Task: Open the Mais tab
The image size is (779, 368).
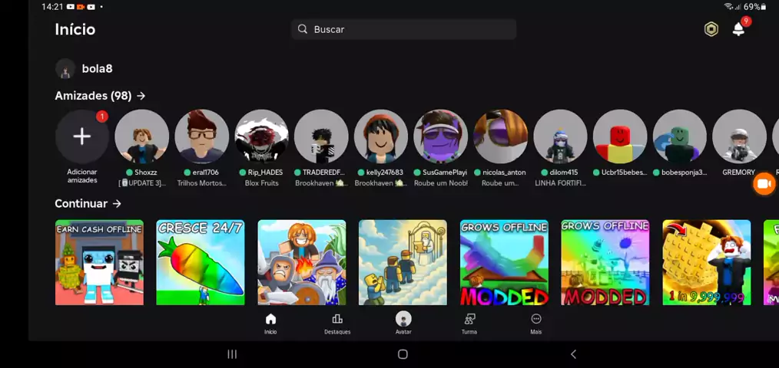Action: click(x=536, y=324)
